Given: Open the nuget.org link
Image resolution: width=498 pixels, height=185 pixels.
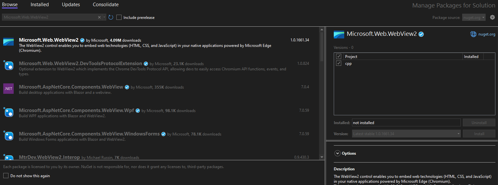Looking at the screenshot, I should 487,34.
